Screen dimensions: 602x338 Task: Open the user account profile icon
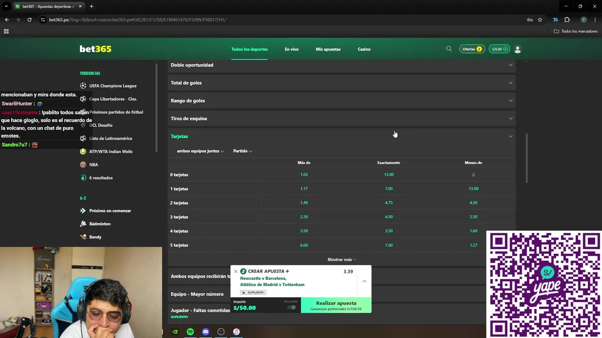click(518, 49)
